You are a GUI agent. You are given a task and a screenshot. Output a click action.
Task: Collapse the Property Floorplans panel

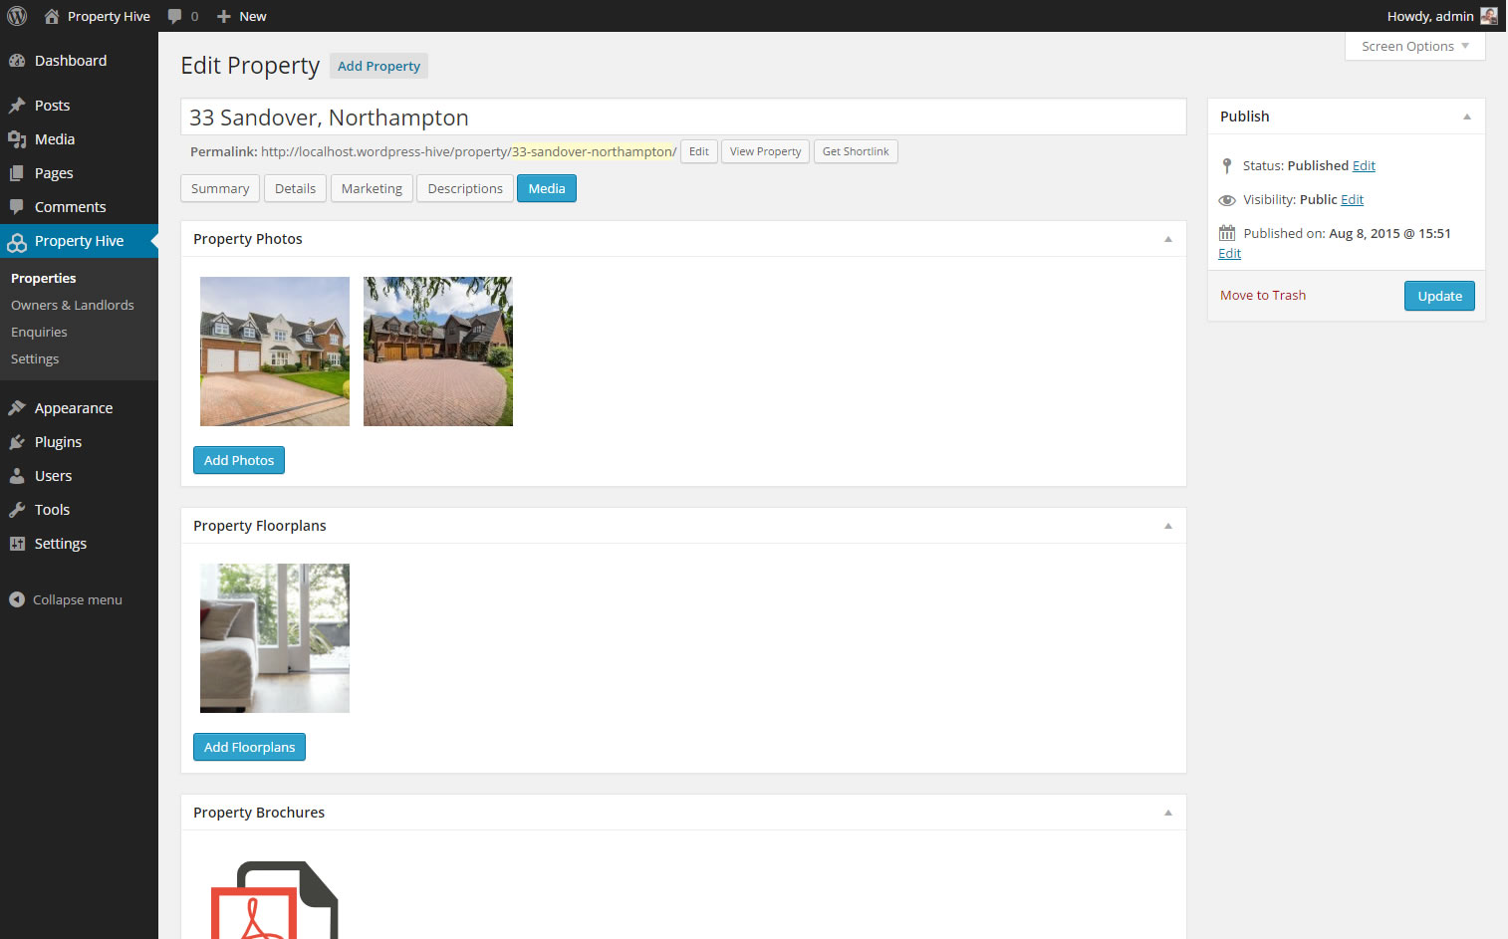(1168, 526)
